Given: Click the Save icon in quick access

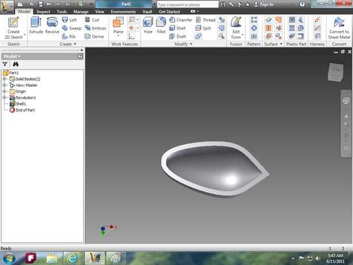Looking at the screenshot, I should click(40, 4).
